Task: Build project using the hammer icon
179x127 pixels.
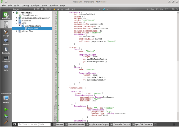Action: tap(6, 122)
